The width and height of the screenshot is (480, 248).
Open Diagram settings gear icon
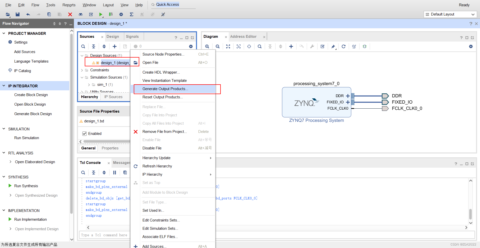coord(471,46)
